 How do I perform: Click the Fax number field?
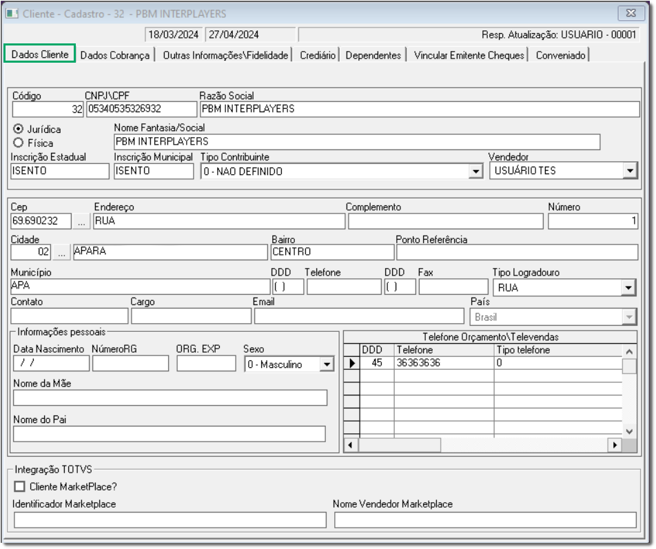tap(453, 287)
